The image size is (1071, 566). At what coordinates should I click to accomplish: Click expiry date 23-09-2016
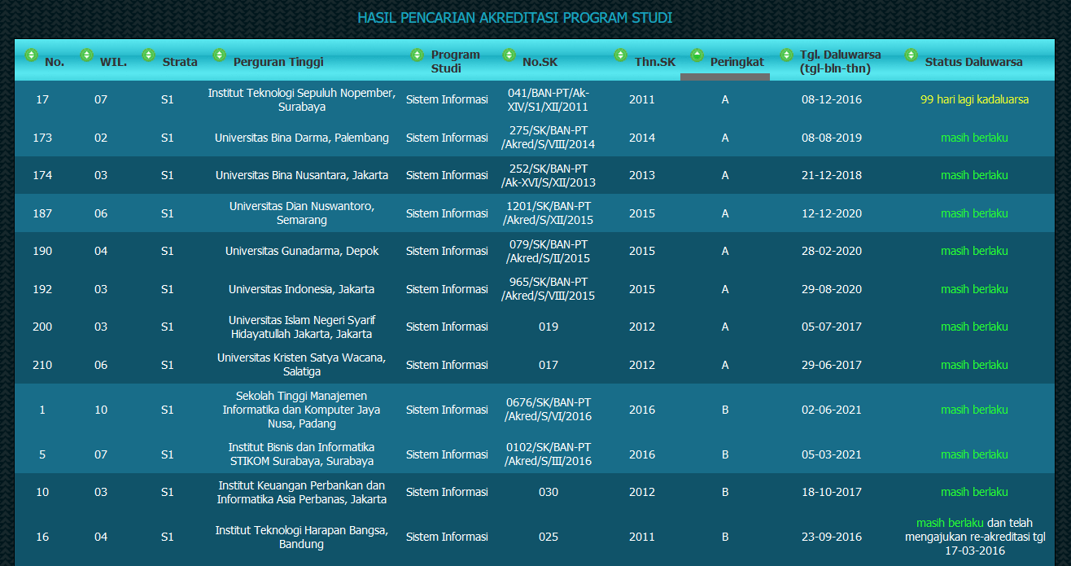[831, 537]
